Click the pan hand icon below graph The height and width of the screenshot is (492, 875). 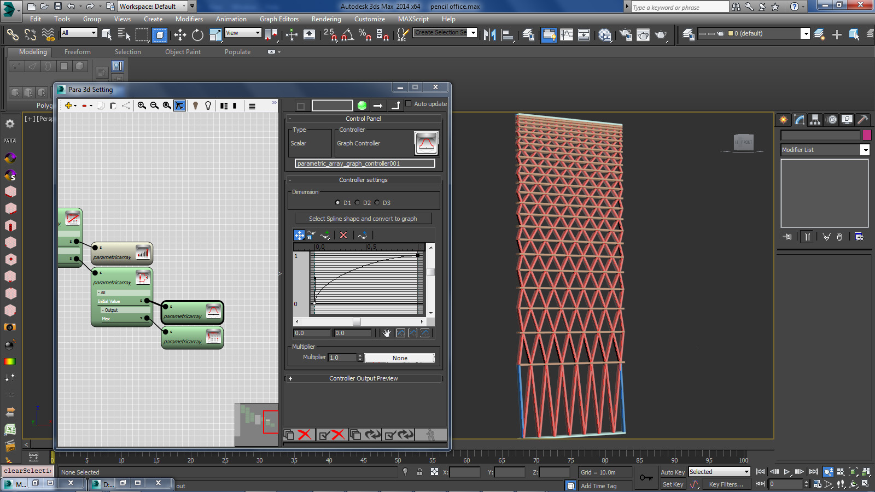(x=387, y=333)
